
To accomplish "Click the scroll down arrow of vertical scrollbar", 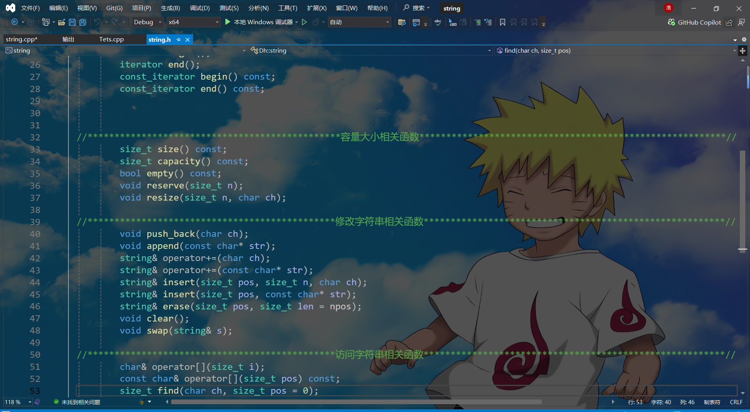I will pos(743,393).
